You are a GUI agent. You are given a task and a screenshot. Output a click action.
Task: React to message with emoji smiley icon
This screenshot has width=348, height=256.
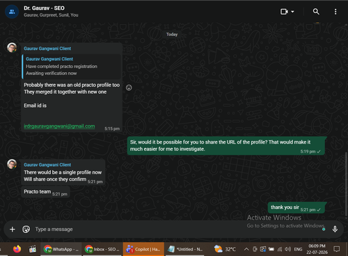click(129, 87)
